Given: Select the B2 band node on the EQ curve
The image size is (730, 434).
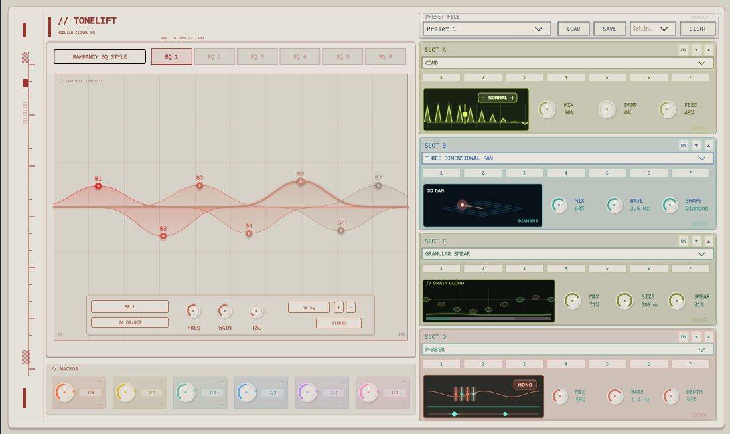Looking at the screenshot, I should point(163,236).
